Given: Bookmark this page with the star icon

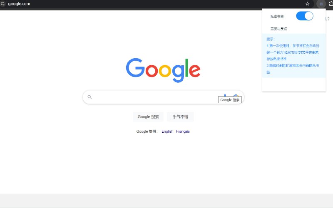Looking at the screenshot, I should [307, 4].
